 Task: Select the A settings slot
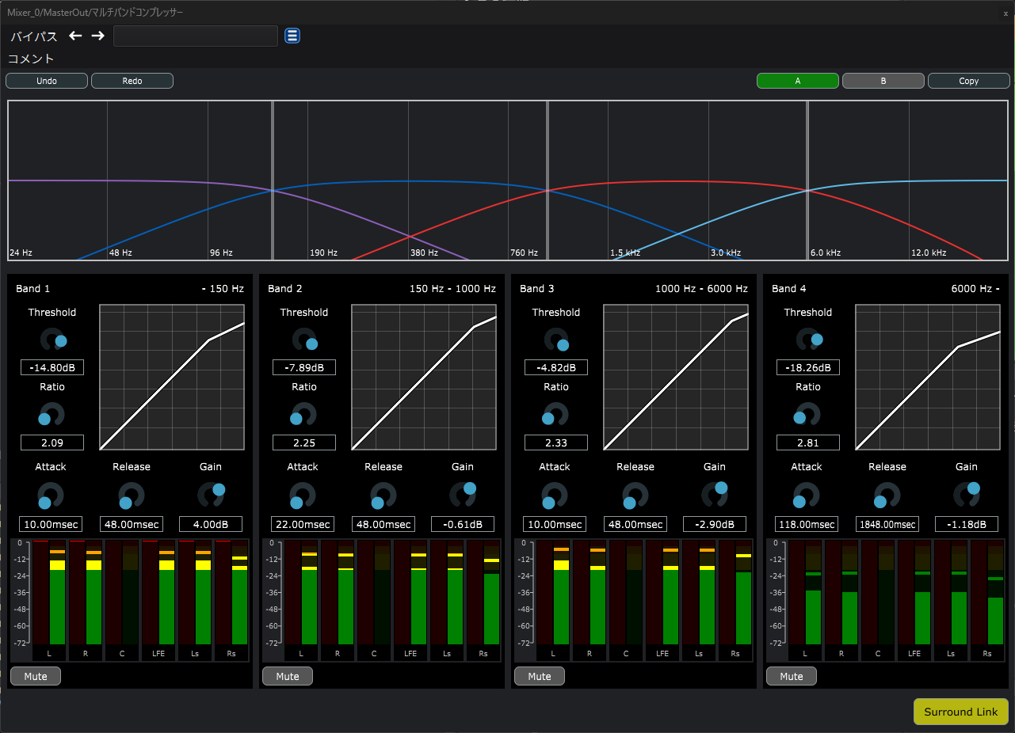[797, 81]
